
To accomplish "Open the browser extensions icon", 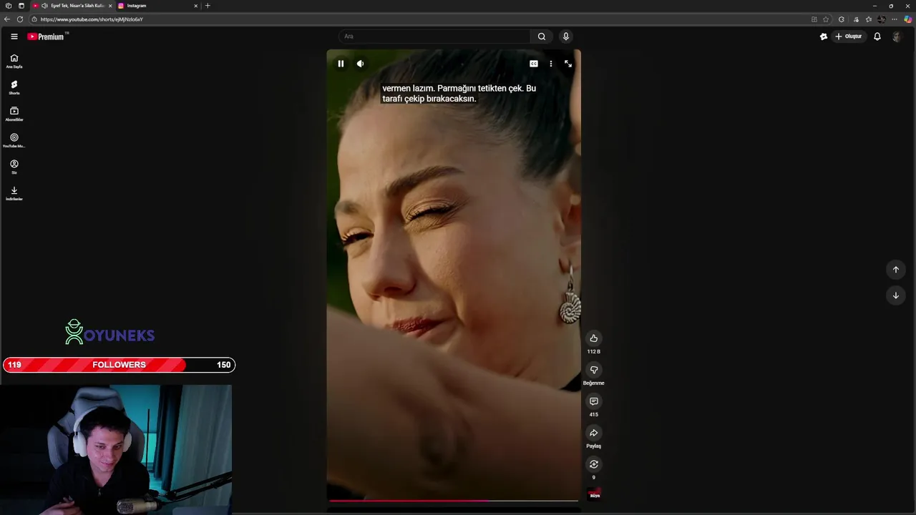I will tap(842, 19).
